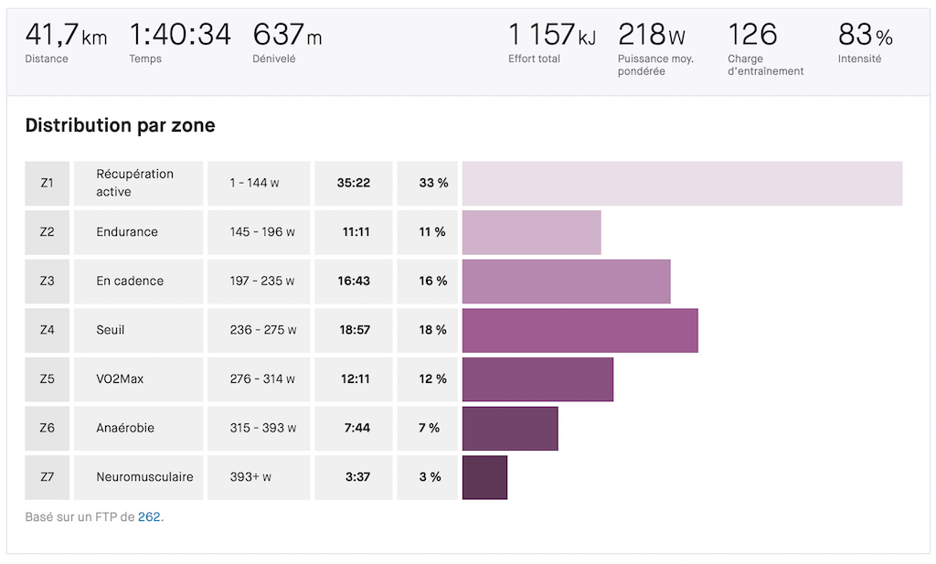Screen dimensions: 936x564
Task: Click the Distribution par zone heading
Action: (x=120, y=125)
